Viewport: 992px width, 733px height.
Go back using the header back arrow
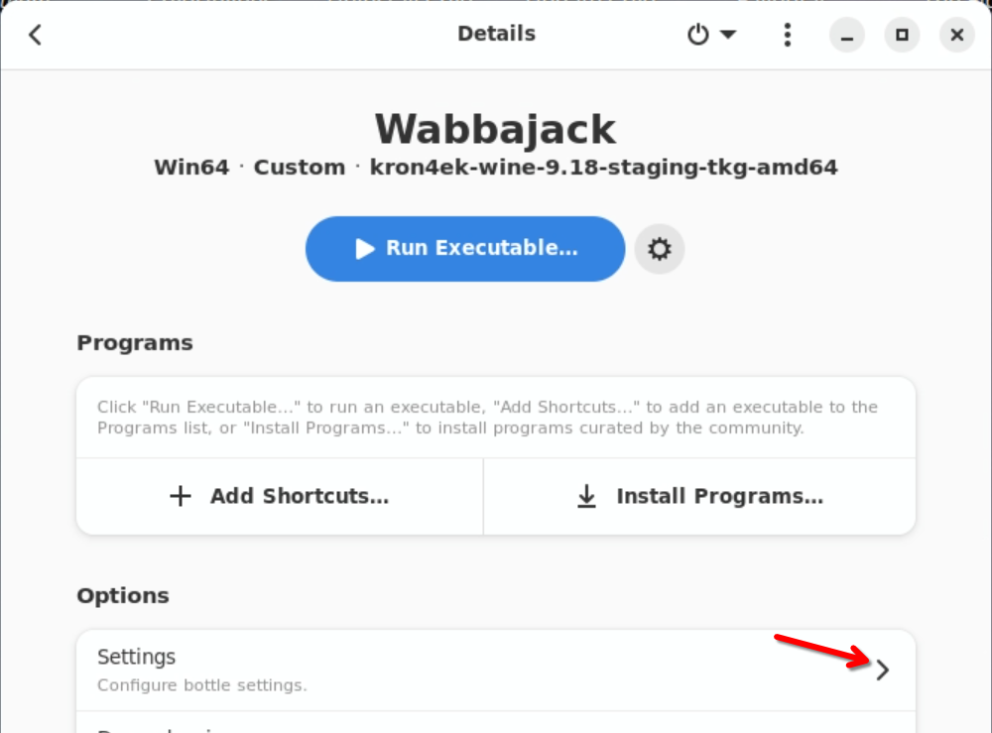35,35
